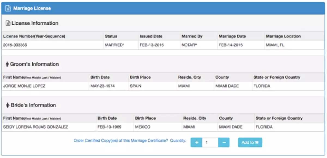Image resolution: width=327 pixels, height=158 pixels.
Task: Click the Marriage License panel title
Action: tap(32, 8)
